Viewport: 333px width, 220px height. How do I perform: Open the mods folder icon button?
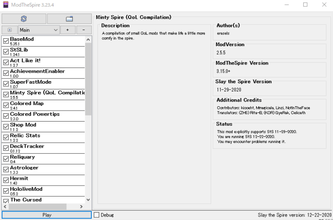point(69,19)
